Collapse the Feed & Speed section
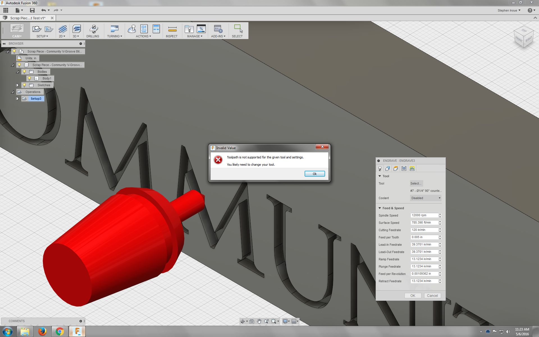539x337 pixels. (x=380, y=208)
